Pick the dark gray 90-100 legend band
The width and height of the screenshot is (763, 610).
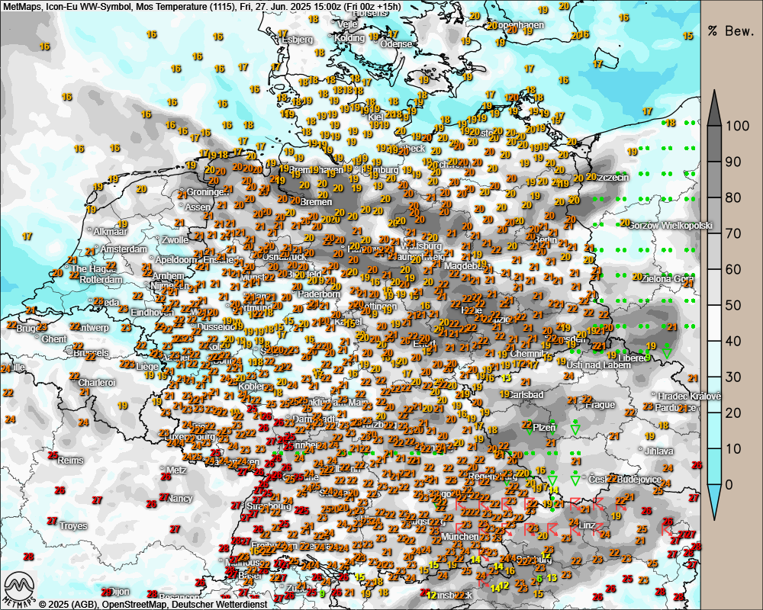(x=715, y=143)
